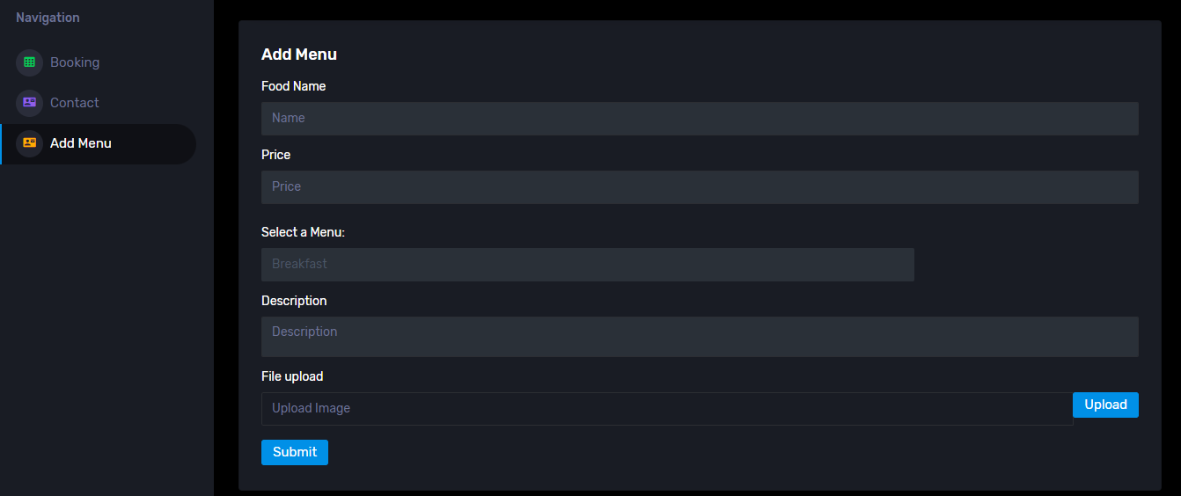Open the Booking navigation item
The width and height of the screenshot is (1181, 496).
pos(75,62)
